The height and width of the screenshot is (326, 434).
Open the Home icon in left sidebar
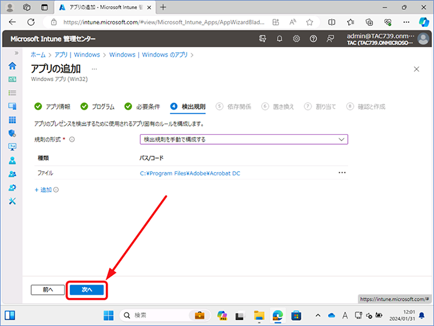12,66
